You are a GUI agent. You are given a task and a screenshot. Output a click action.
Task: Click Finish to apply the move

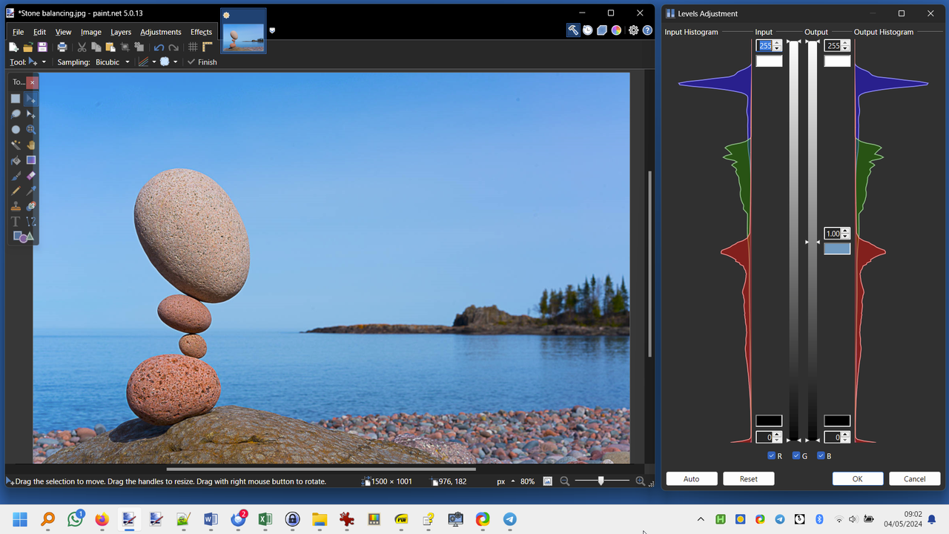[202, 62]
